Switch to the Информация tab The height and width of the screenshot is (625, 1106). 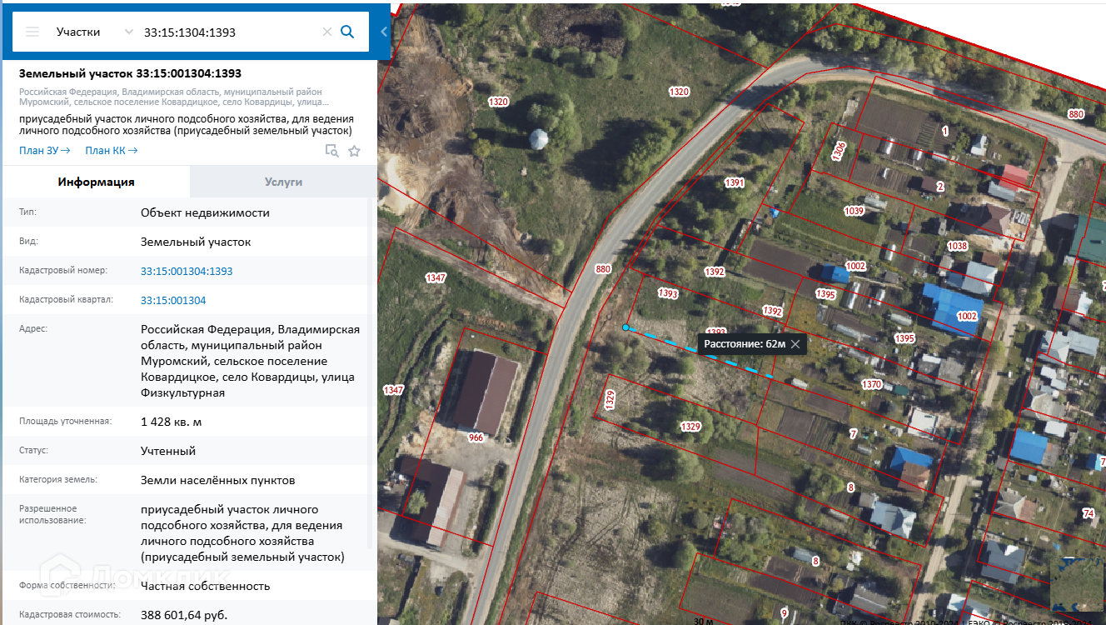pyautogui.click(x=96, y=182)
